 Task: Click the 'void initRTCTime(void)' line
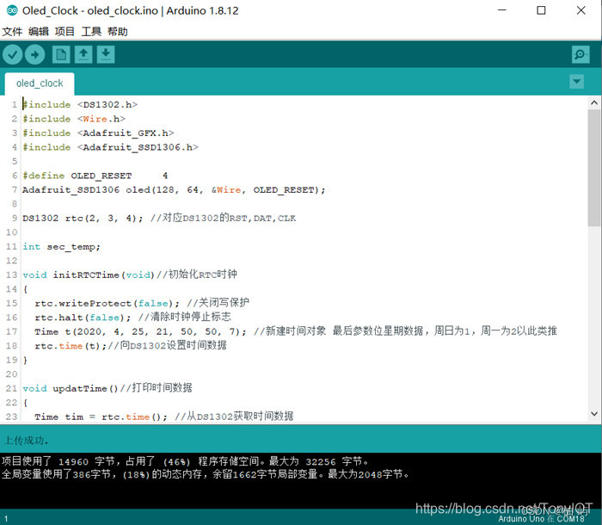pos(130,275)
